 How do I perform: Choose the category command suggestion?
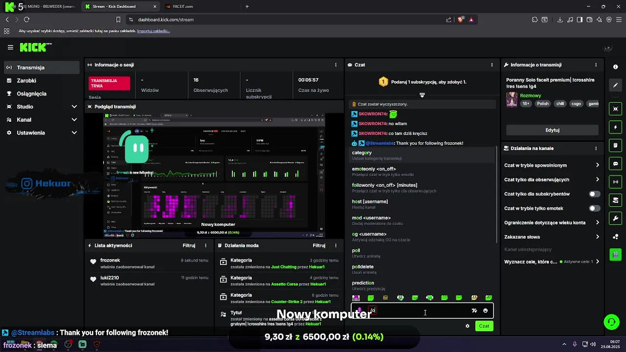point(423,155)
